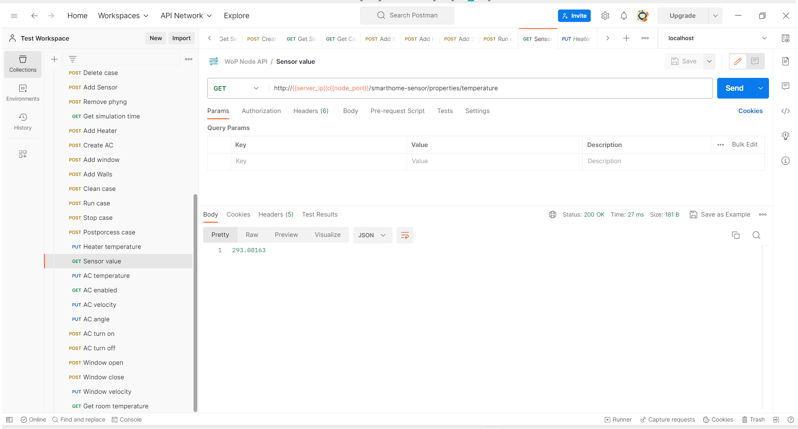The image size is (798, 429).
Task: Select the Visualize response view
Action: (327, 235)
